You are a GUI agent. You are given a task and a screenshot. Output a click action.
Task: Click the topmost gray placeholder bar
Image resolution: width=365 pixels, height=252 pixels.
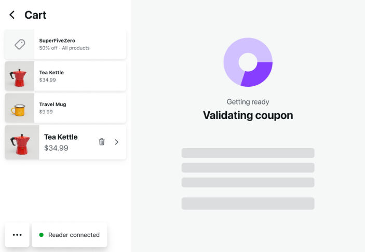248,153
